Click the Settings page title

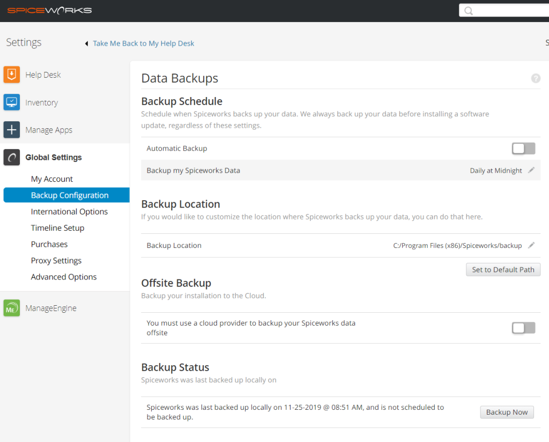click(x=24, y=42)
